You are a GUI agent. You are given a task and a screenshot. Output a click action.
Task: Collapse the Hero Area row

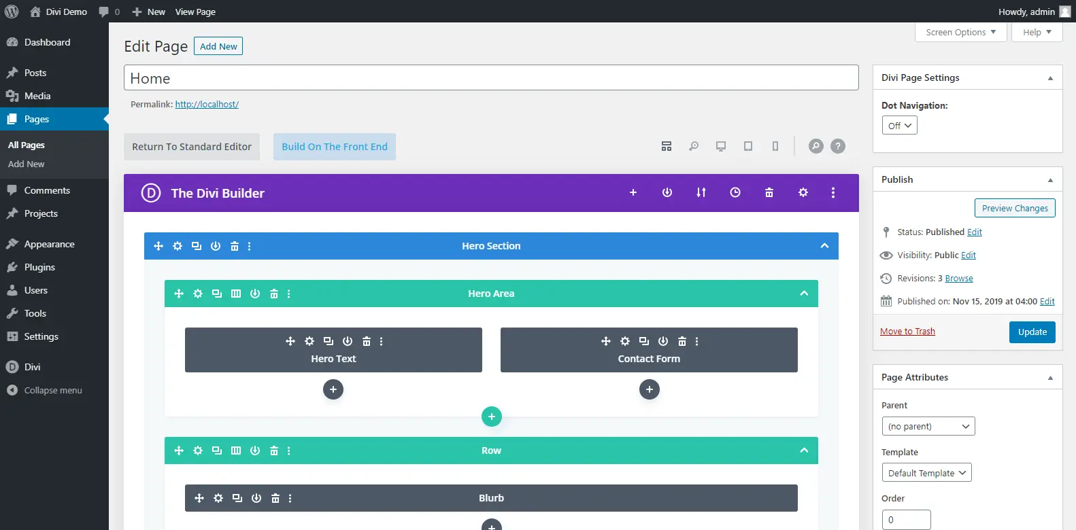point(804,294)
